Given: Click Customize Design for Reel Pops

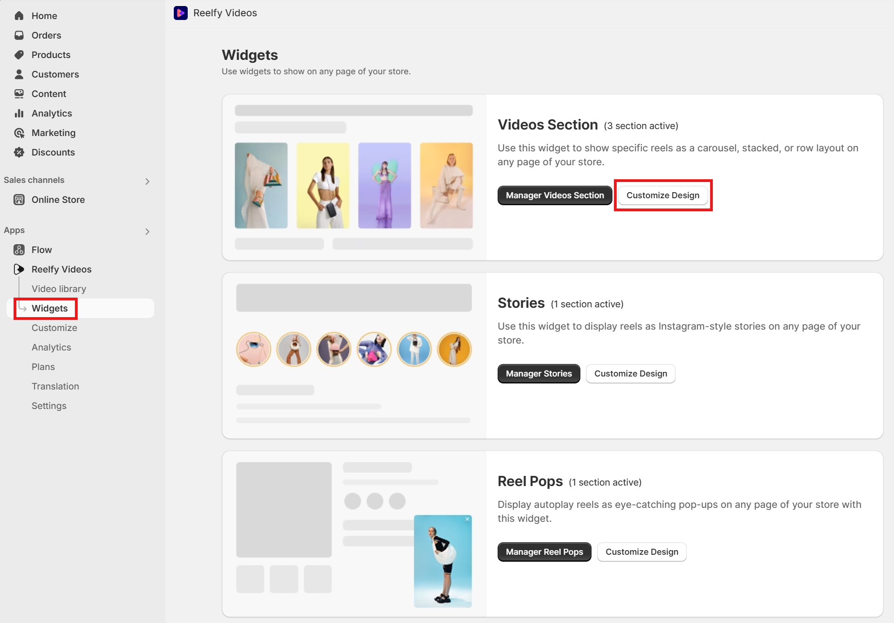Looking at the screenshot, I should click(642, 552).
